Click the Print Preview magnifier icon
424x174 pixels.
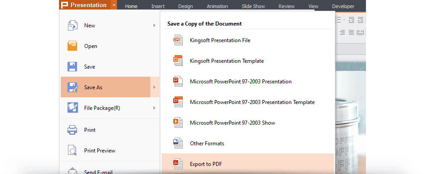[x=72, y=150]
